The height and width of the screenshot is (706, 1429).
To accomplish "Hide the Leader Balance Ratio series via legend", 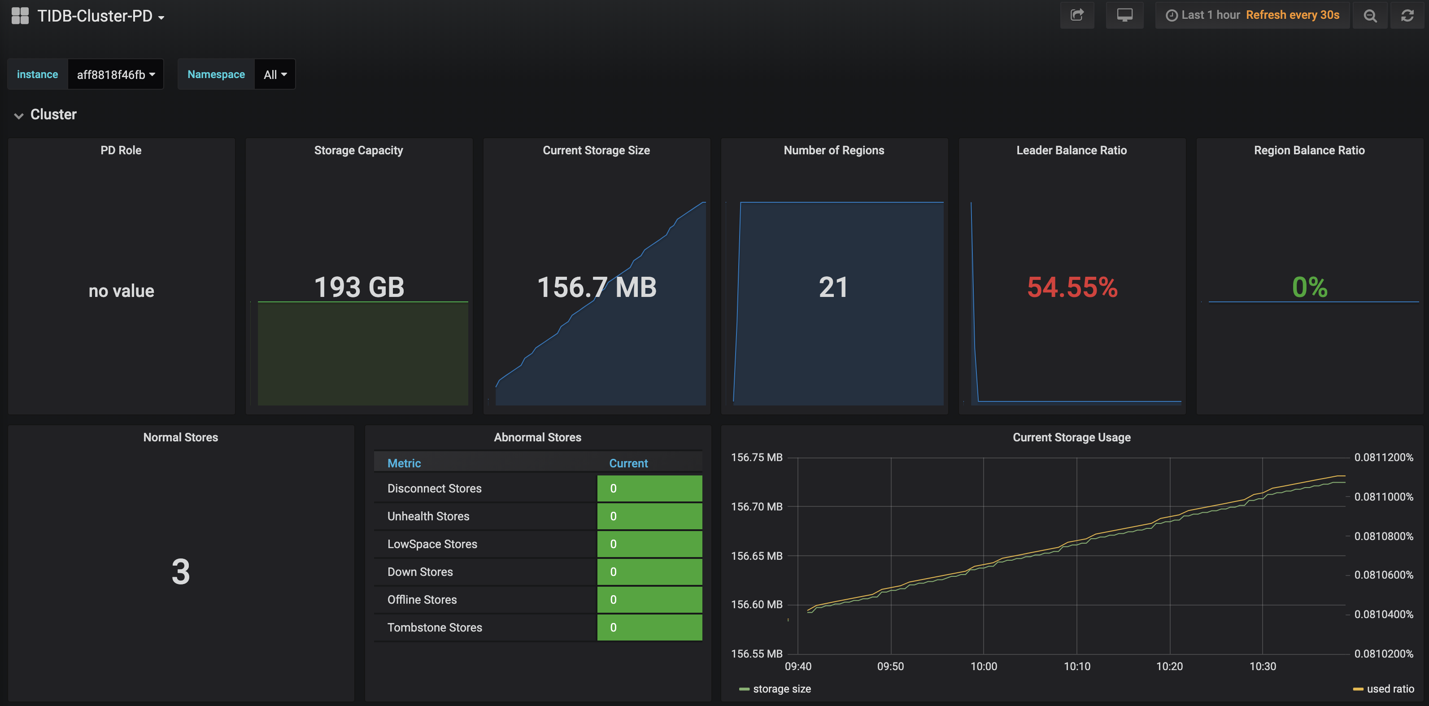I will pyautogui.click(x=1072, y=150).
